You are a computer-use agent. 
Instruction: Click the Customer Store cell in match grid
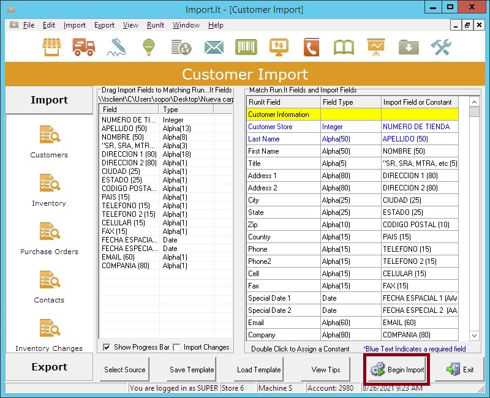click(283, 127)
